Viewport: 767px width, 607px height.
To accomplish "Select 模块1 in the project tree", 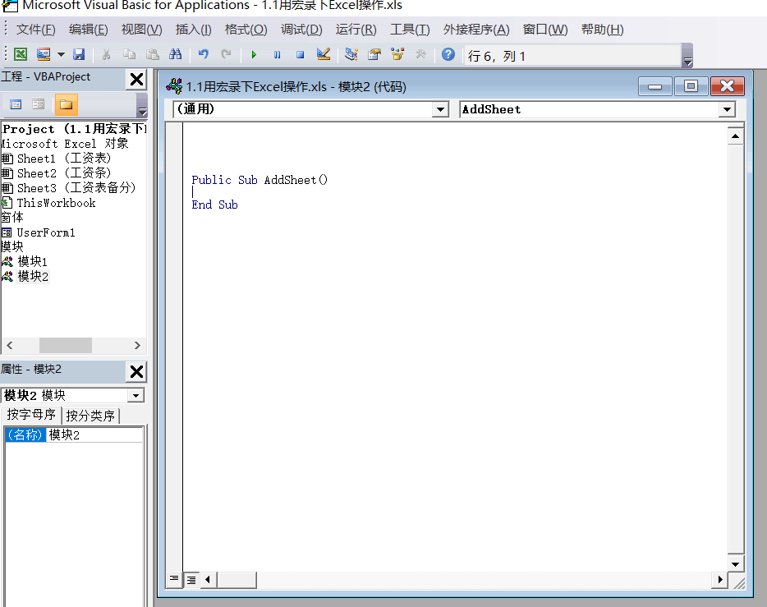I will (34, 262).
